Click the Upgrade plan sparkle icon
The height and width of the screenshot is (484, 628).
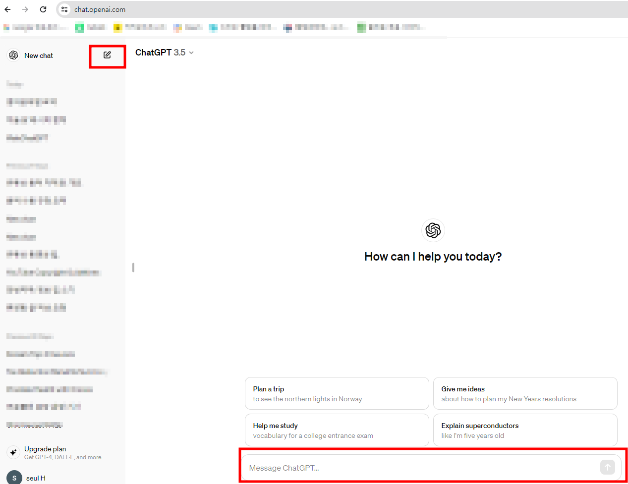pos(13,452)
